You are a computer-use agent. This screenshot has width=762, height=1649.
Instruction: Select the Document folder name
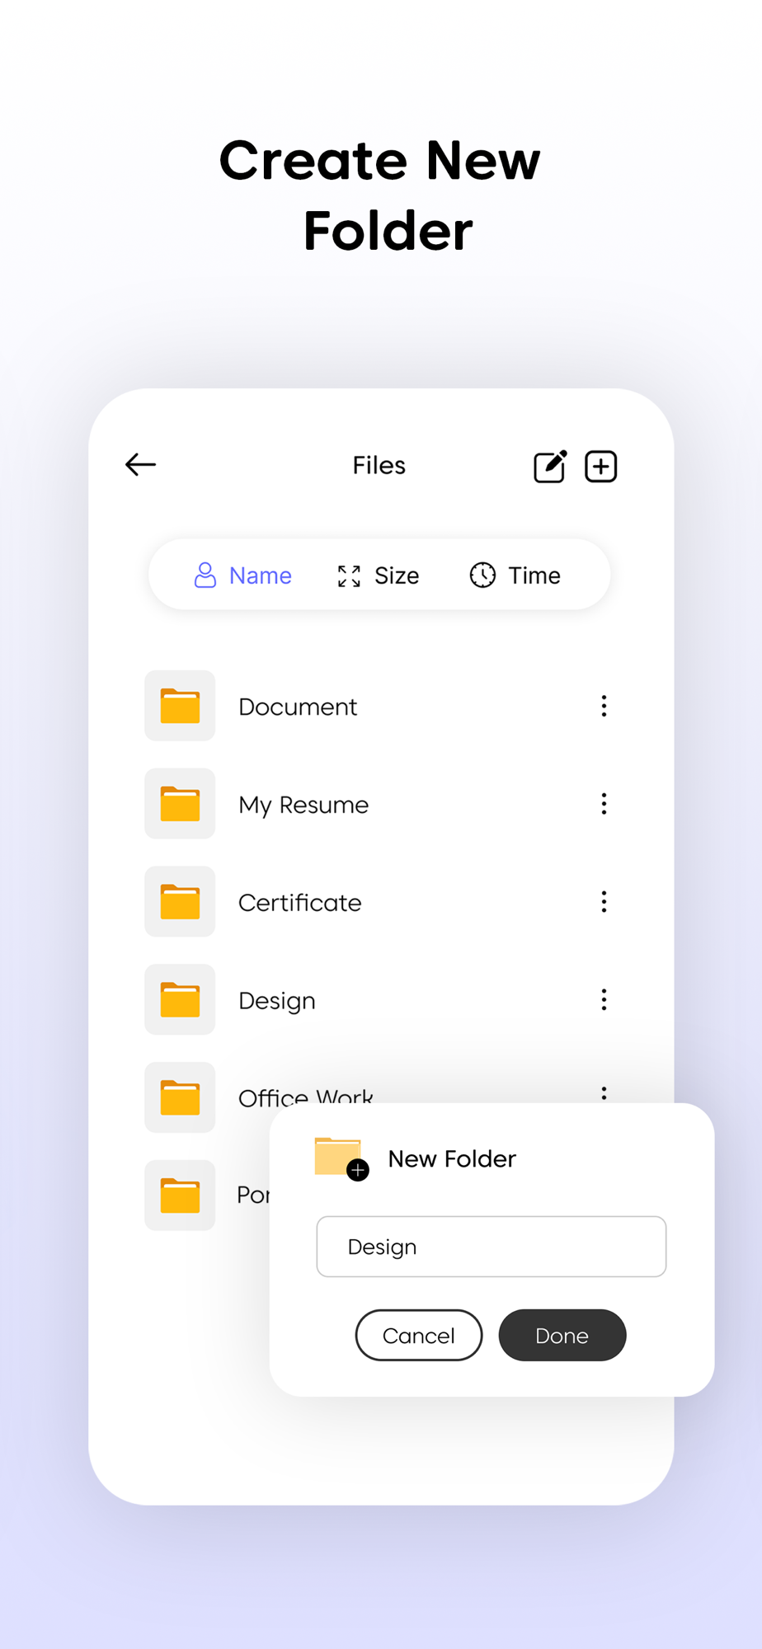[298, 707]
